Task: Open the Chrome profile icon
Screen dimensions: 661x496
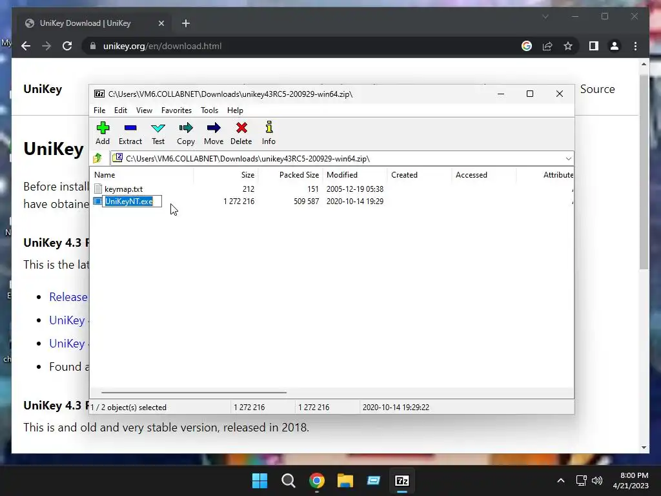Action: (x=615, y=46)
